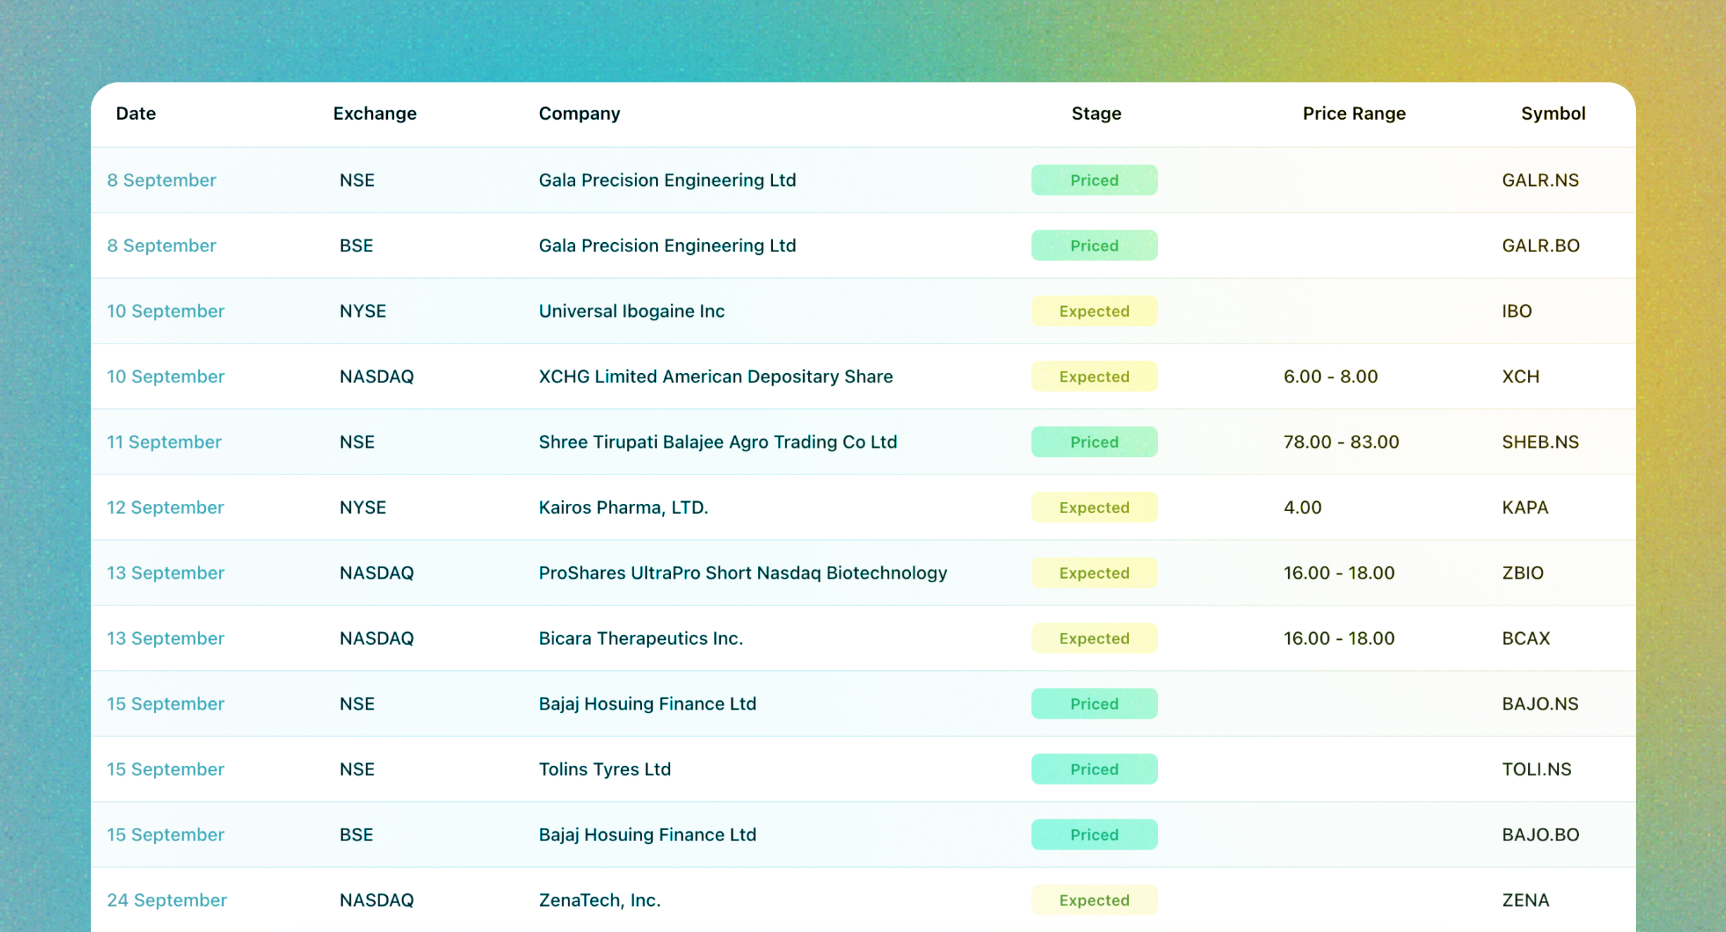Click Priced badge in GALR.NS row
The image size is (1726, 932).
click(x=1094, y=180)
